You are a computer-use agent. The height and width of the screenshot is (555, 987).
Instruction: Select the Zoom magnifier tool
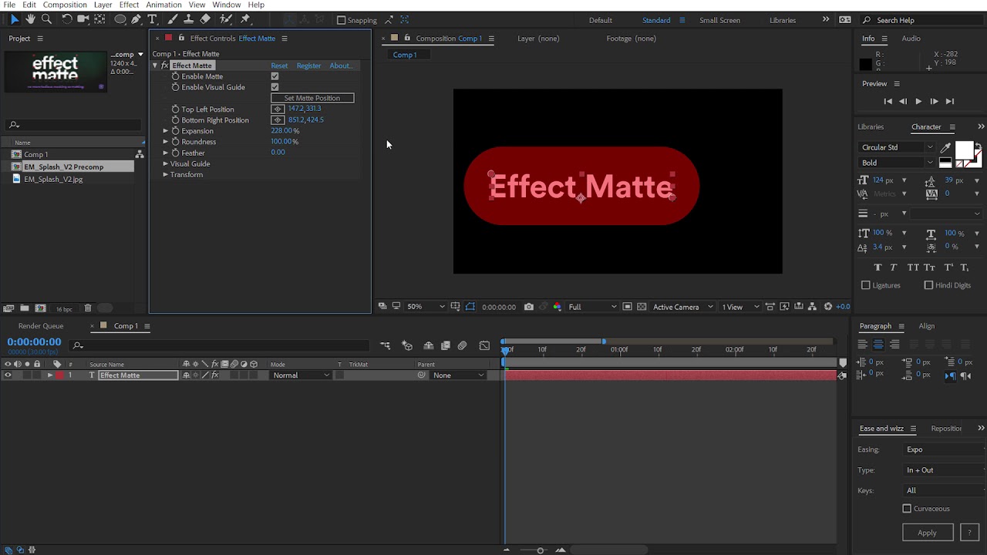click(46, 19)
